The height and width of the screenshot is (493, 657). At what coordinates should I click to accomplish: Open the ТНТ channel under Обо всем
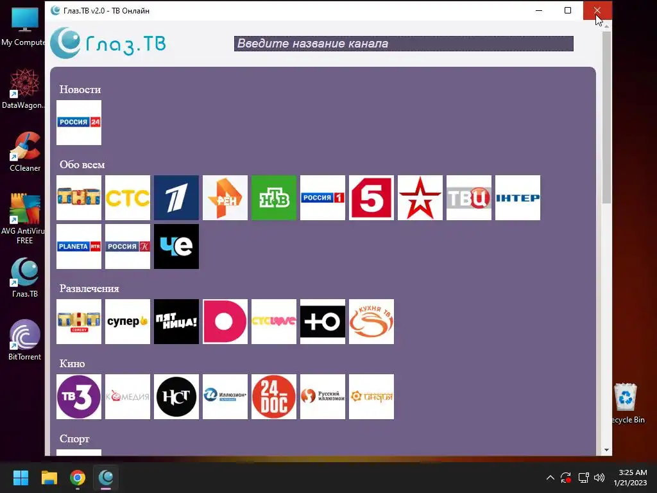point(79,198)
